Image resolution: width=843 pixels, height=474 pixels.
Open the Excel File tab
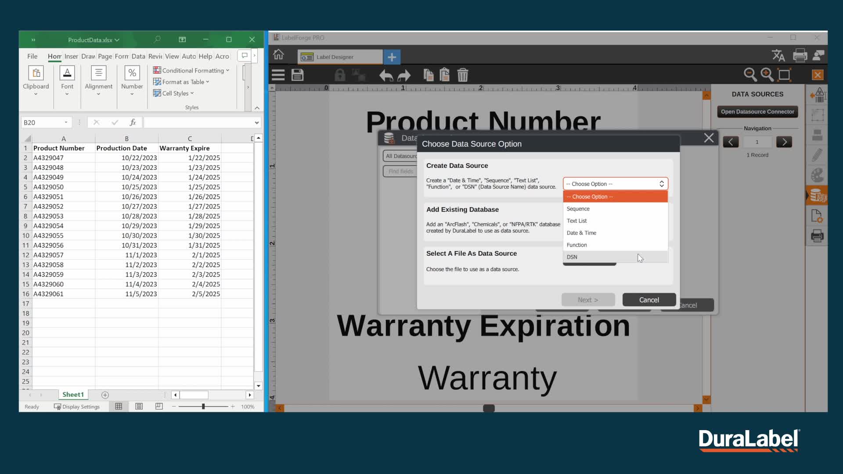click(x=32, y=56)
